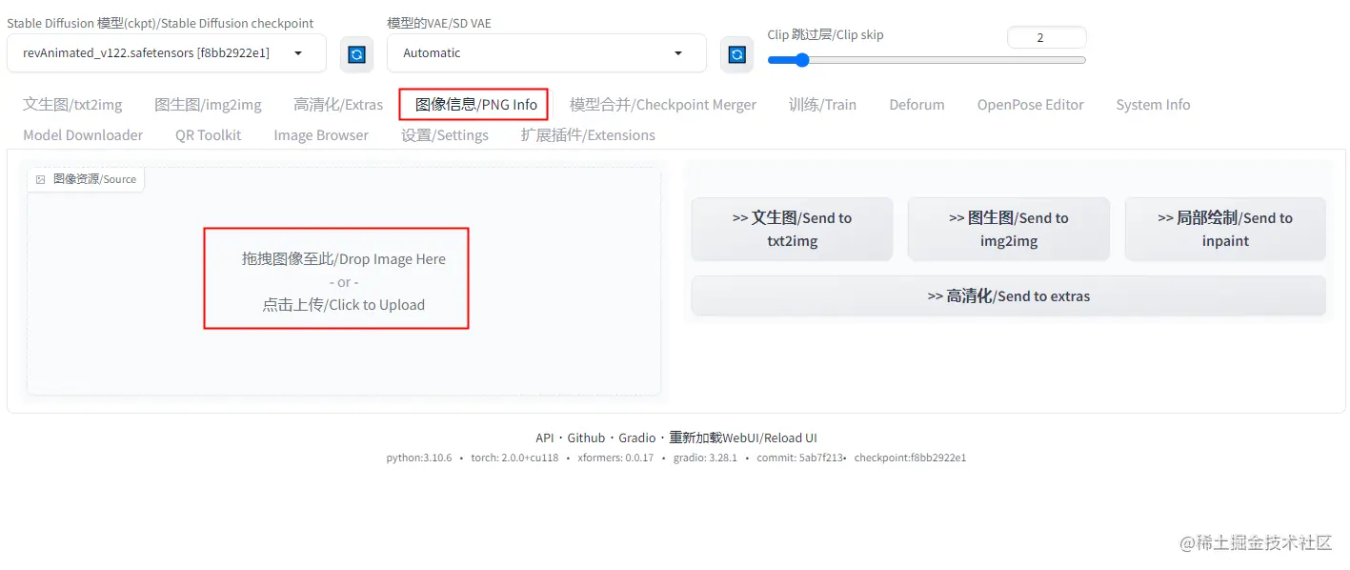Click the Clip skip label
The image size is (1350, 570).
pos(826,35)
